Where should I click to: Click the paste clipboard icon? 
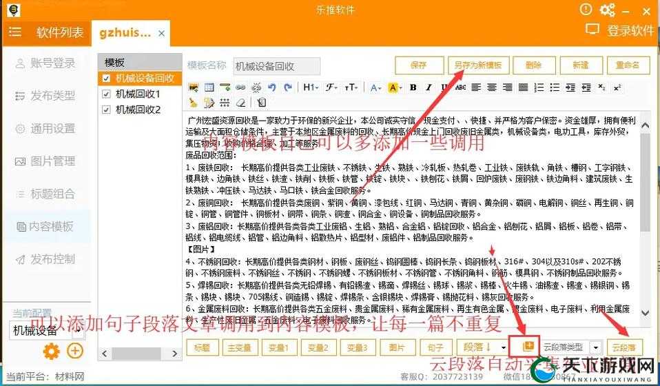coord(261,102)
